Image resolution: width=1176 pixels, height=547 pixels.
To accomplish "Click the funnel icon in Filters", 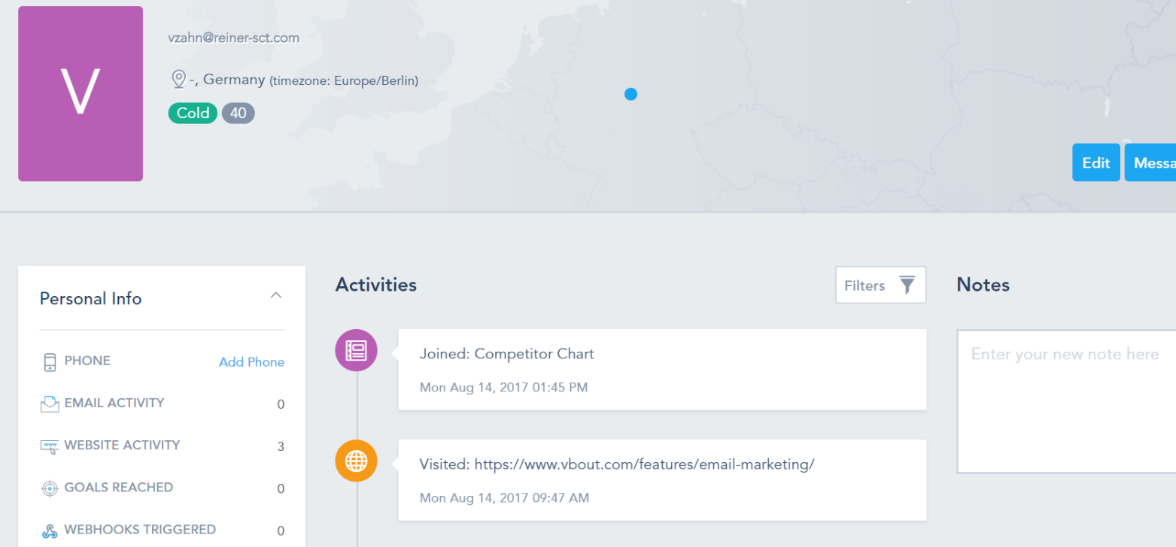I will (907, 286).
